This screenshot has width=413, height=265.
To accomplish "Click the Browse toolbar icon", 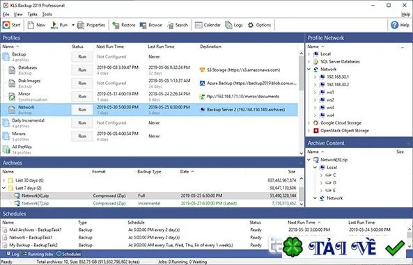I will click(x=143, y=25).
